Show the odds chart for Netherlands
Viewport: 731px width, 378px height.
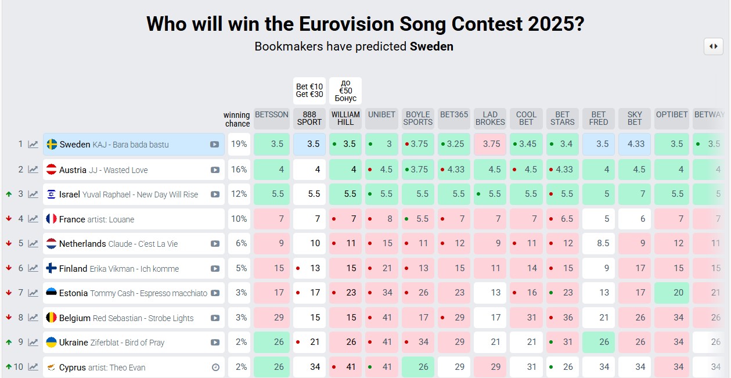[x=33, y=244]
